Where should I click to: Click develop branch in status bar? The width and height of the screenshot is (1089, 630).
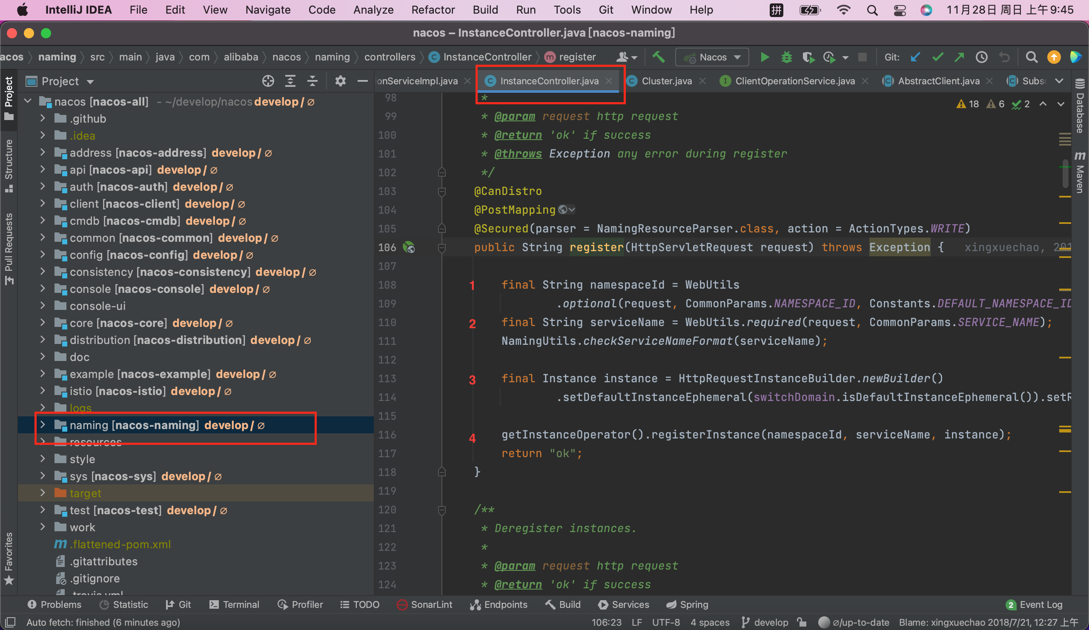tap(765, 622)
